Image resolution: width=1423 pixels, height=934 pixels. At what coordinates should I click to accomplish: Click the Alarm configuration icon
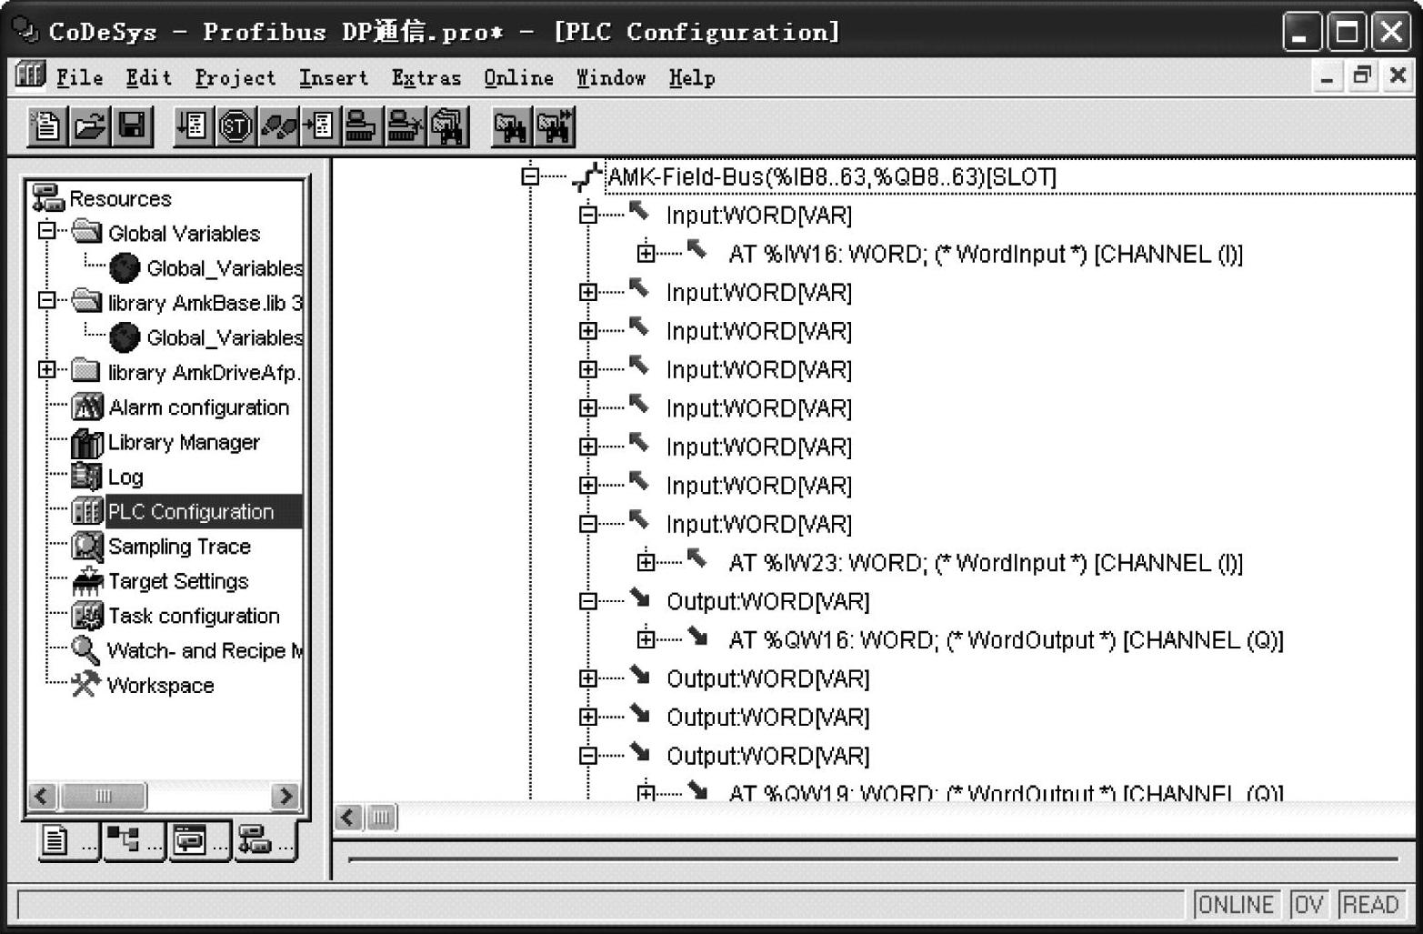click(x=87, y=407)
